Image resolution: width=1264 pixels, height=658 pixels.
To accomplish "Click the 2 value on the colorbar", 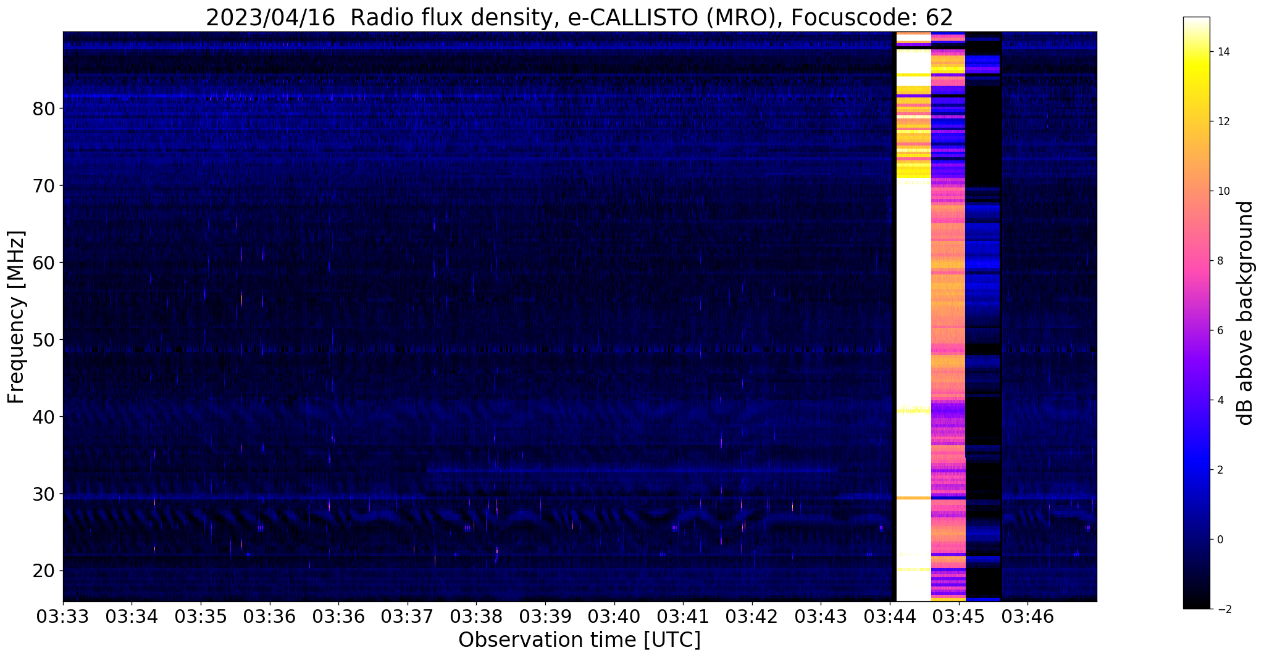I will [1219, 470].
